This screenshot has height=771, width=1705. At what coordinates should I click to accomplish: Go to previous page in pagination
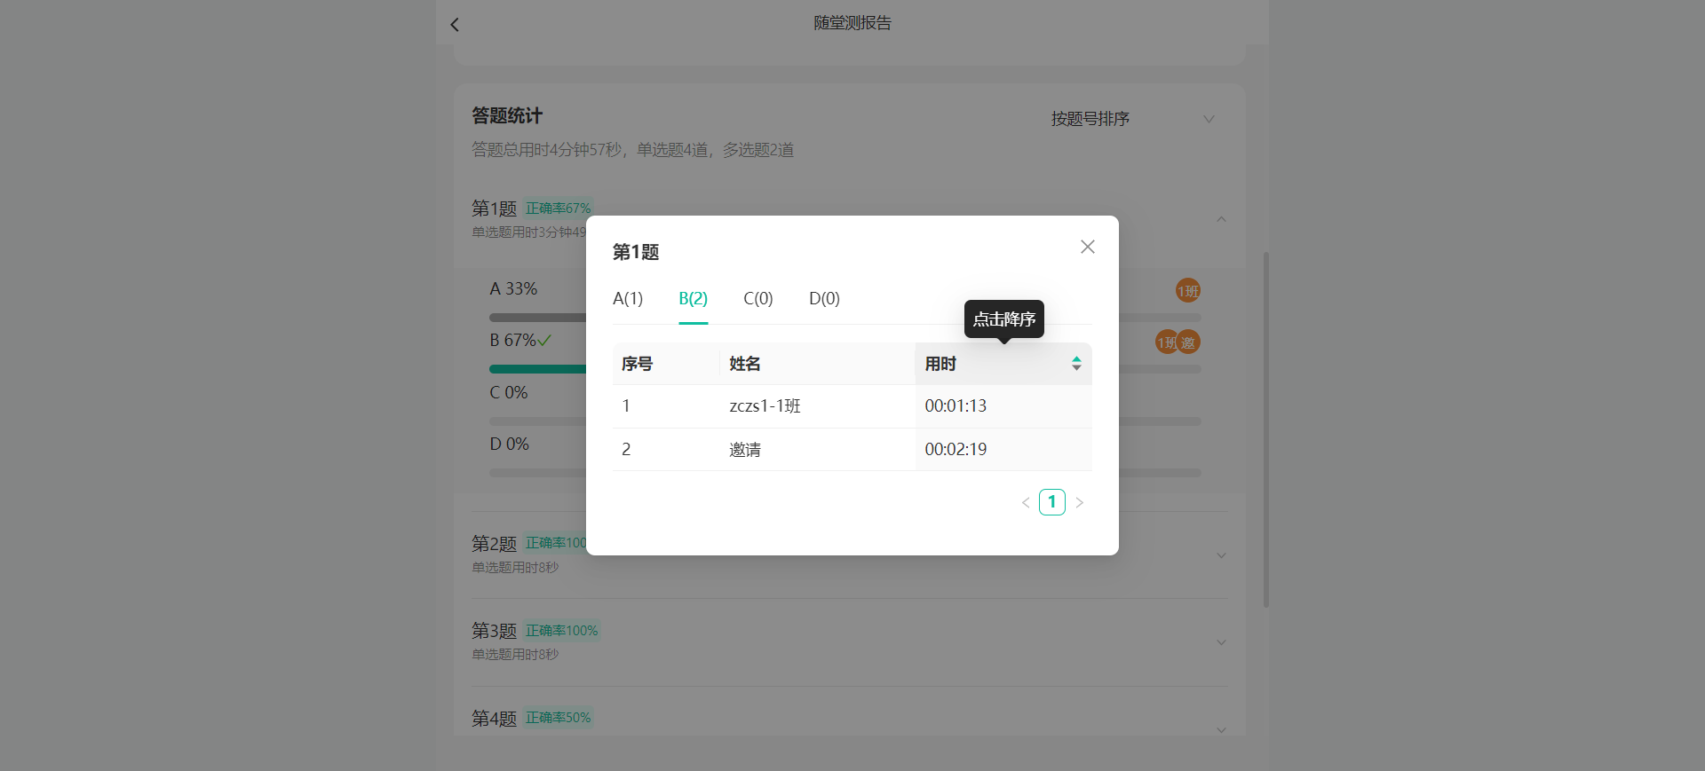pos(1026,502)
